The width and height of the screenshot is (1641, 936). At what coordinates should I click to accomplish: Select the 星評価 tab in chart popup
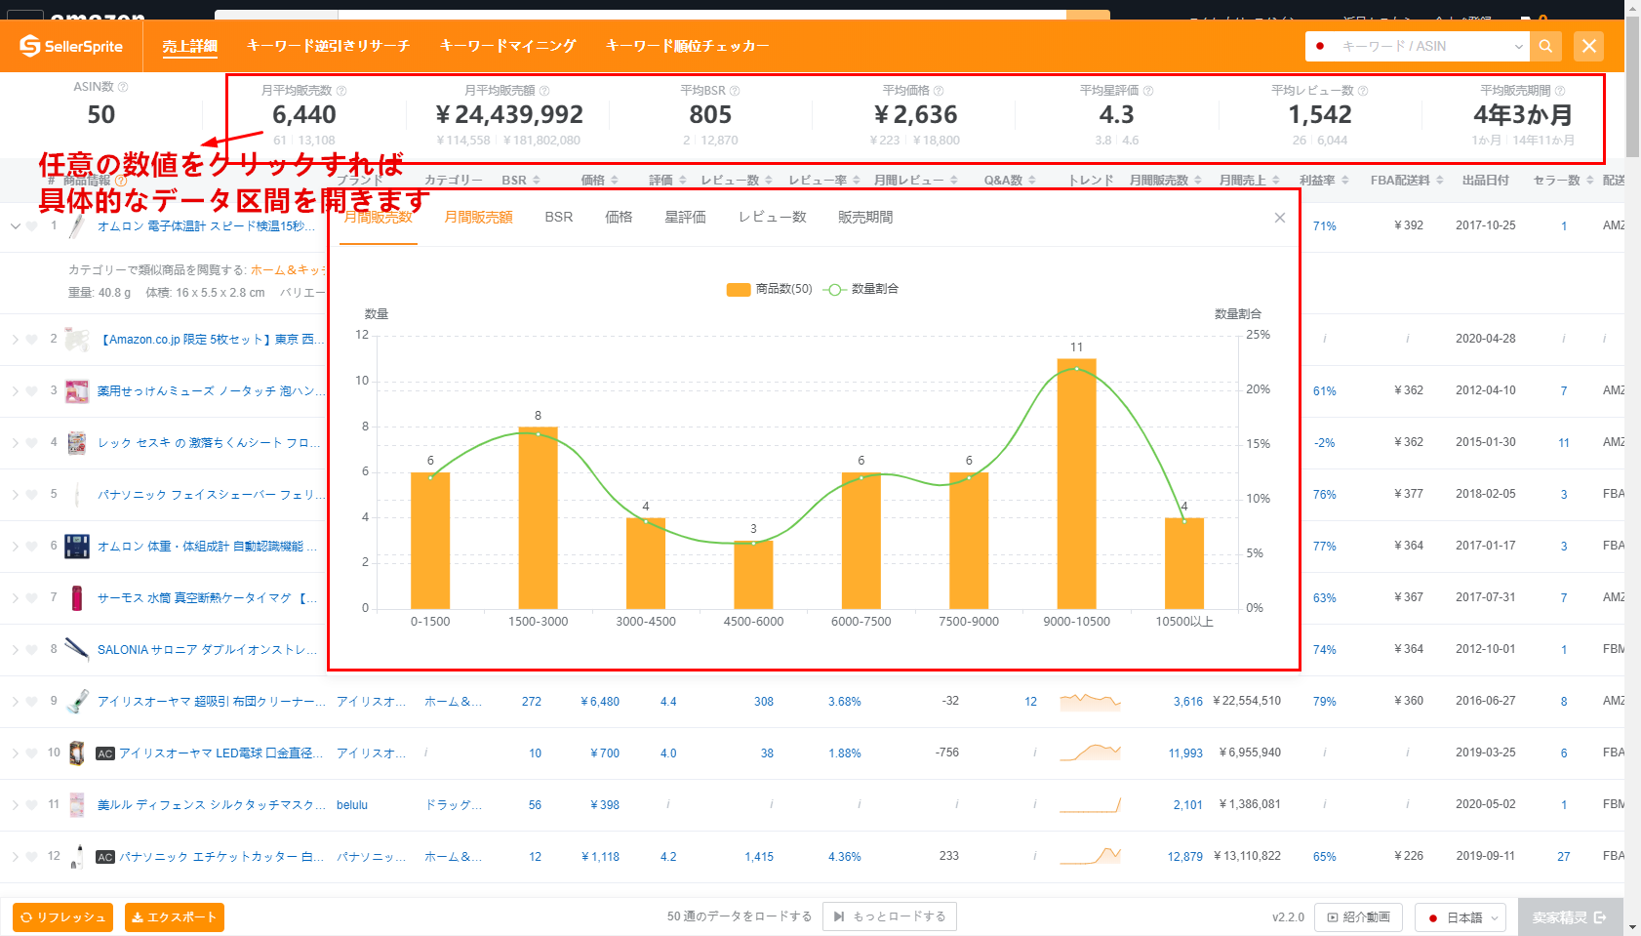click(685, 217)
